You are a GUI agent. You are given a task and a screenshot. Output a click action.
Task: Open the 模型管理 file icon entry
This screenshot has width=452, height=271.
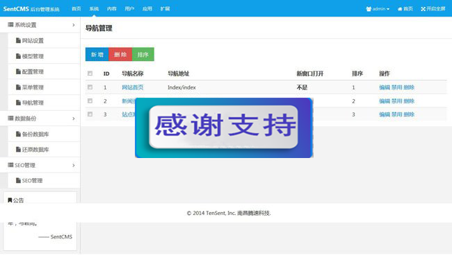coord(18,56)
